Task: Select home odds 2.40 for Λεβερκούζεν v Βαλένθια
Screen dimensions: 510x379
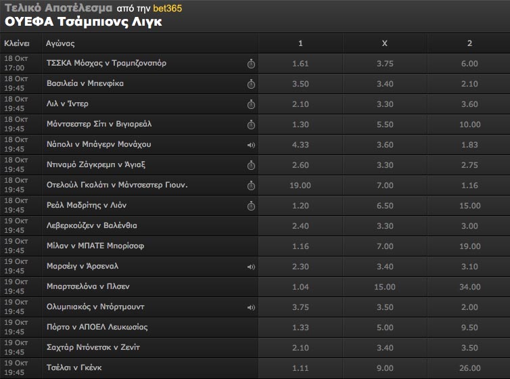Action: click(x=300, y=226)
